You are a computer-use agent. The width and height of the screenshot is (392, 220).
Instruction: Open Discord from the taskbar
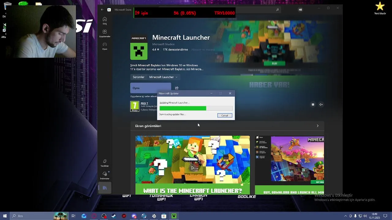point(134,216)
